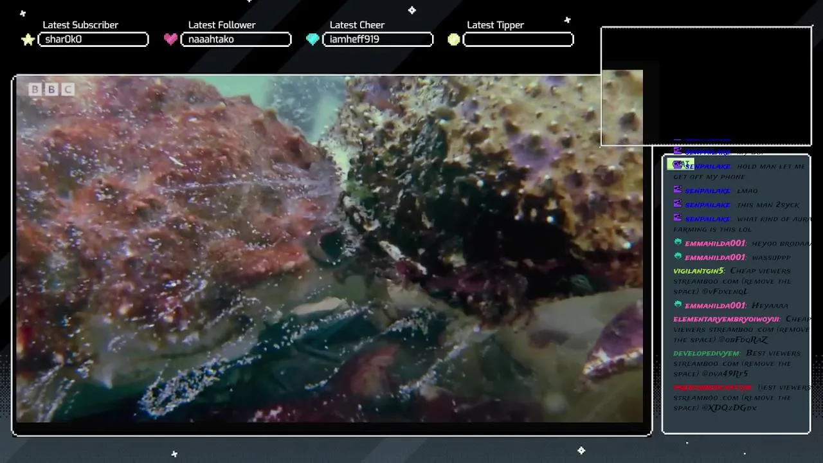The height and width of the screenshot is (463, 823).
Task: Click the 'Latest Cheer' label
Action: pos(357,25)
